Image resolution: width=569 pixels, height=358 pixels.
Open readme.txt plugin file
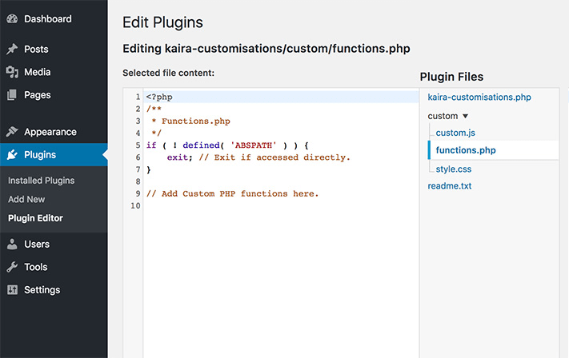(449, 186)
